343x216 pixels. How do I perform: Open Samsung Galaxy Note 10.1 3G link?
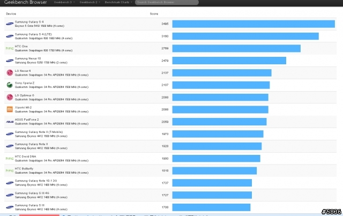click(x=36, y=181)
